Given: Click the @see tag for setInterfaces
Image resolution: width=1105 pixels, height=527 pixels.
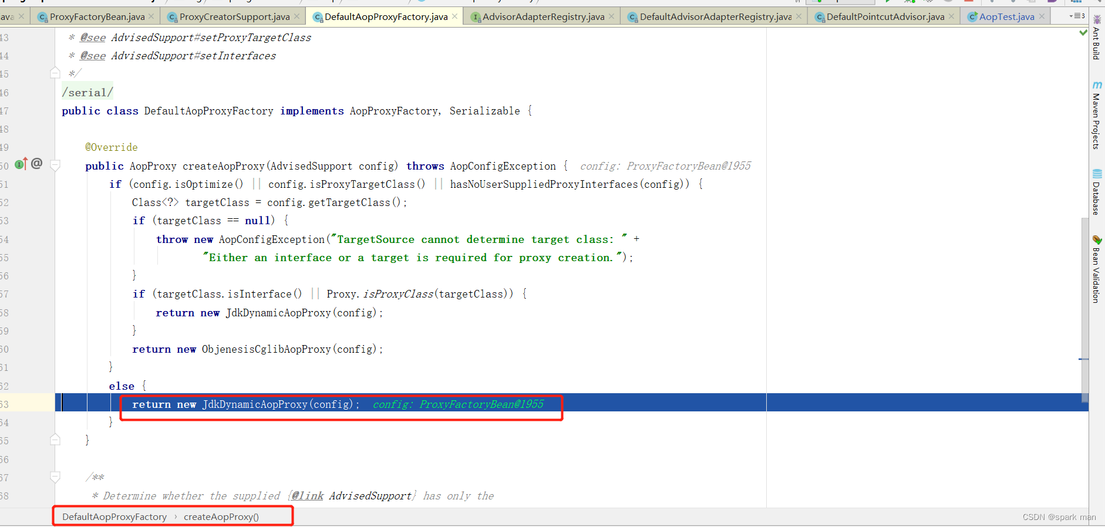Looking at the screenshot, I should pos(93,56).
